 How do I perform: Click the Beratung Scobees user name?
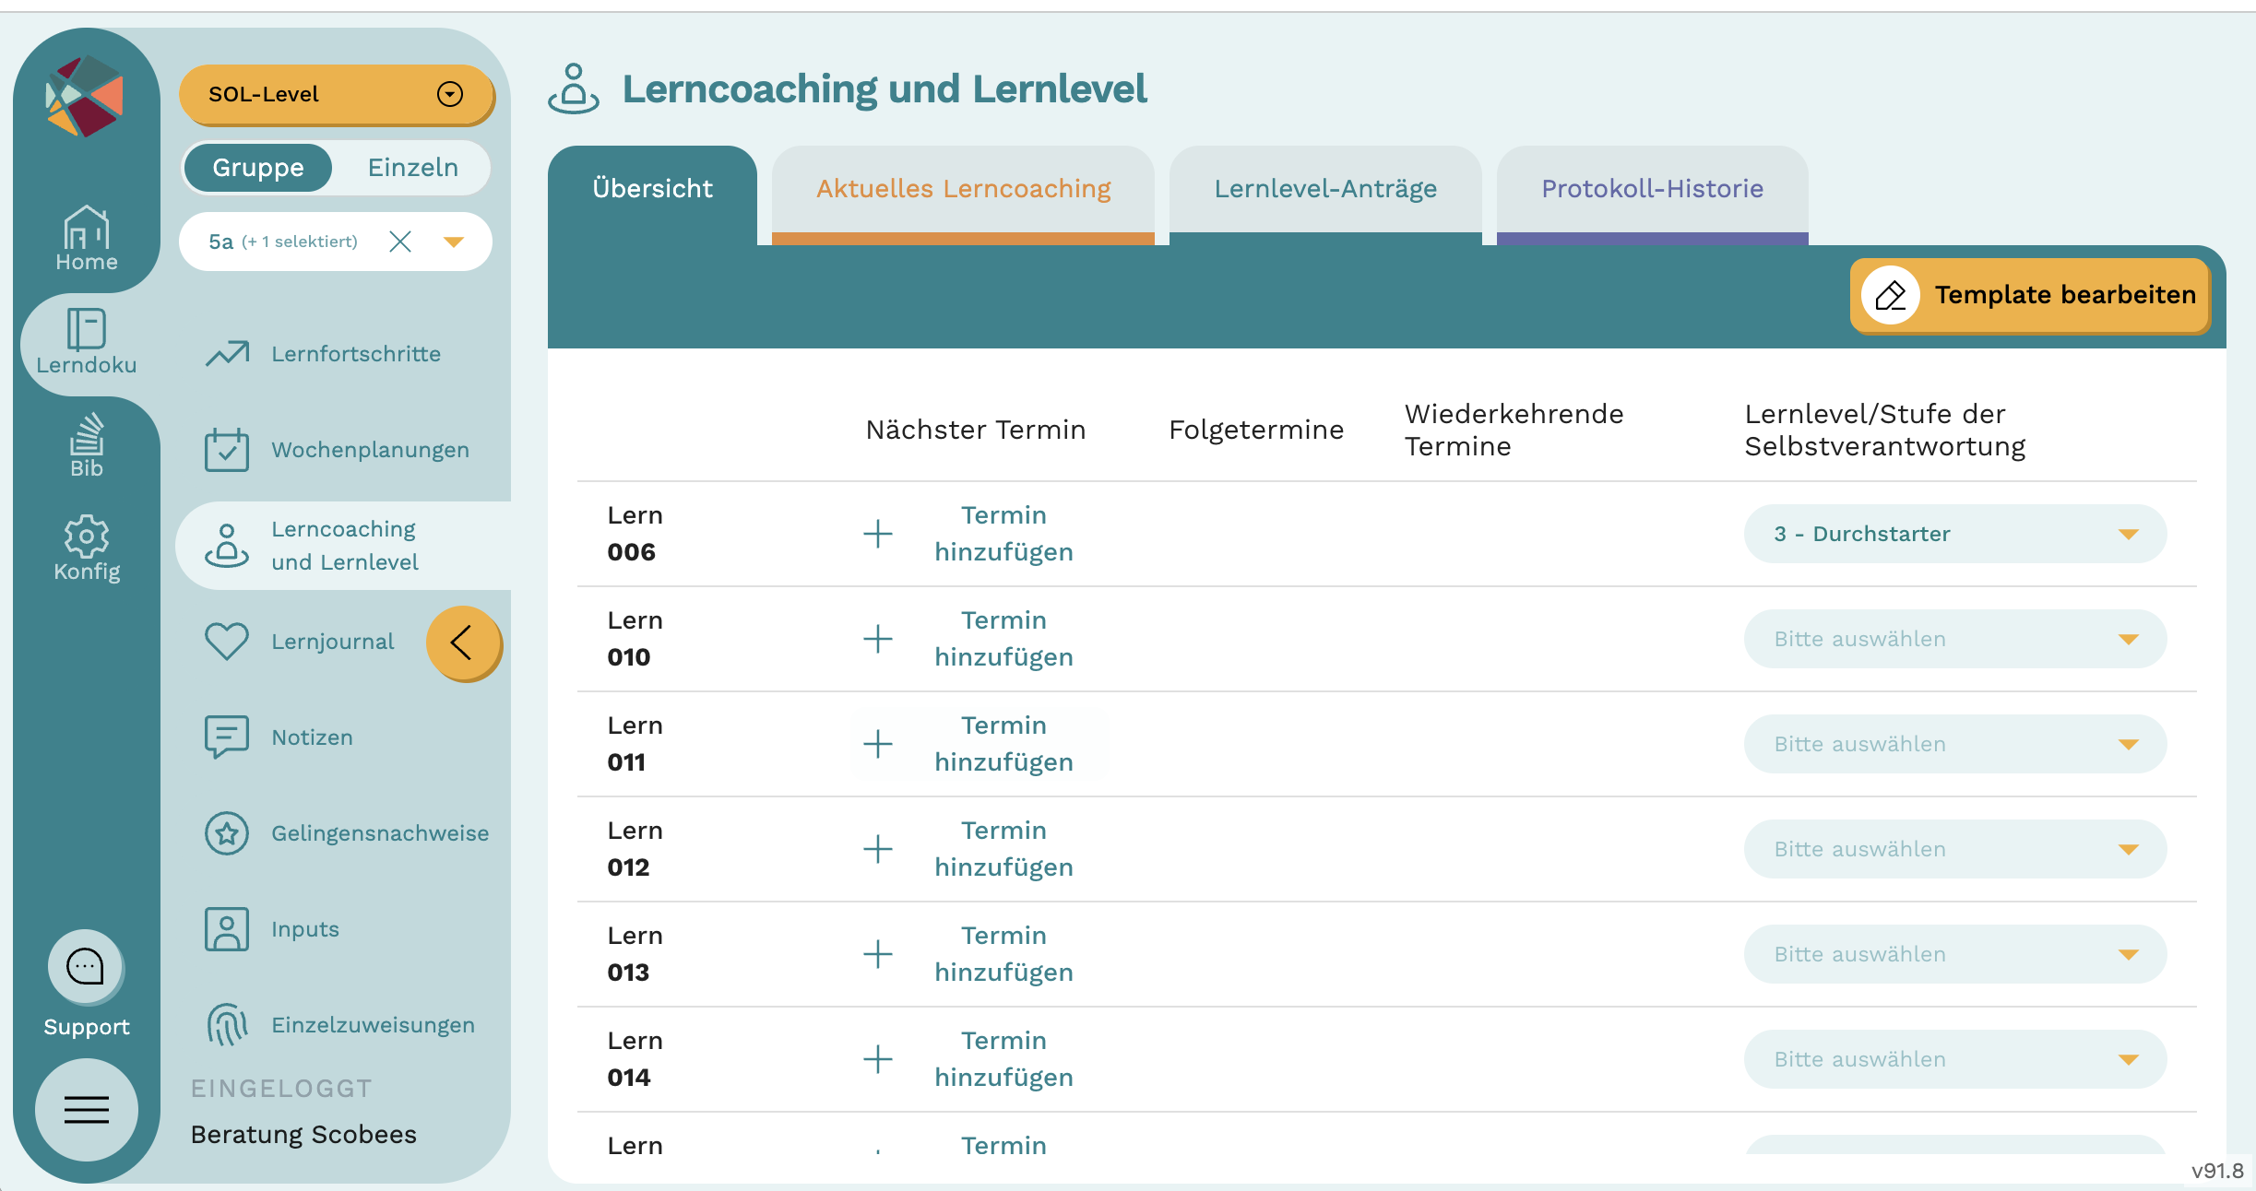pyautogui.click(x=303, y=1135)
